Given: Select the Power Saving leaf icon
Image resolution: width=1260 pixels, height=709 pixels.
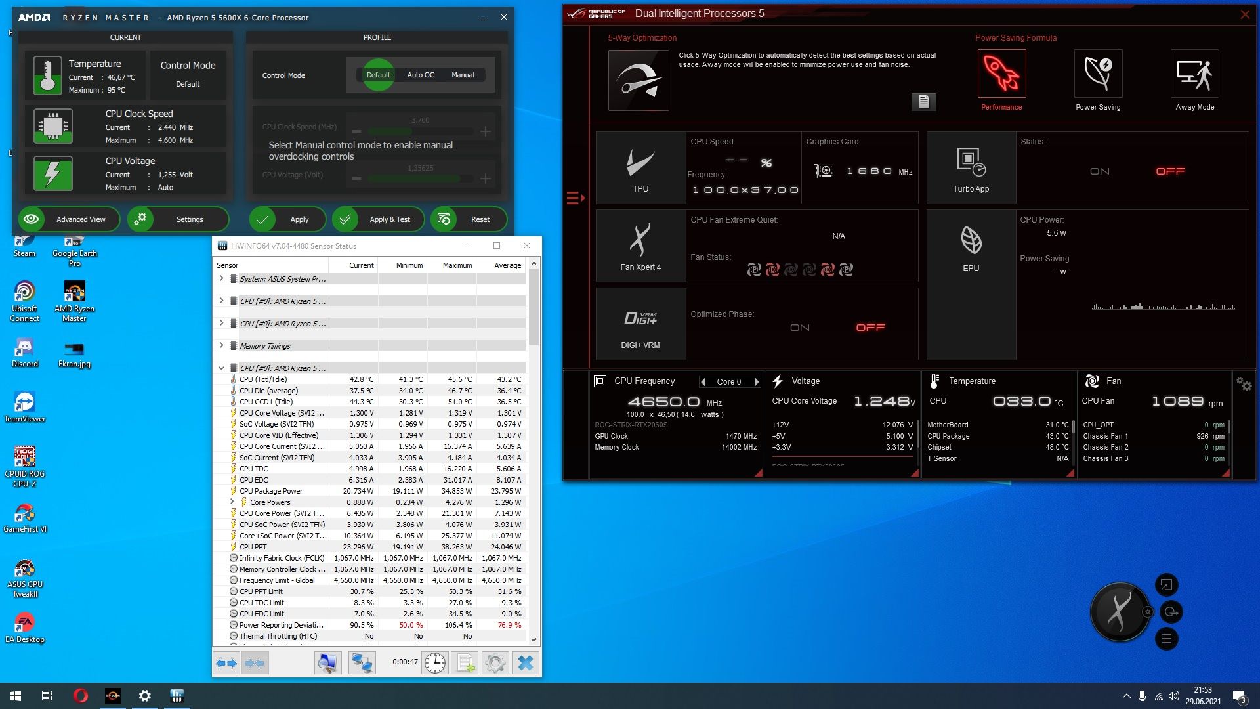Looking at the screenshot, I should pyautogui.click(x=1098, y=74).
